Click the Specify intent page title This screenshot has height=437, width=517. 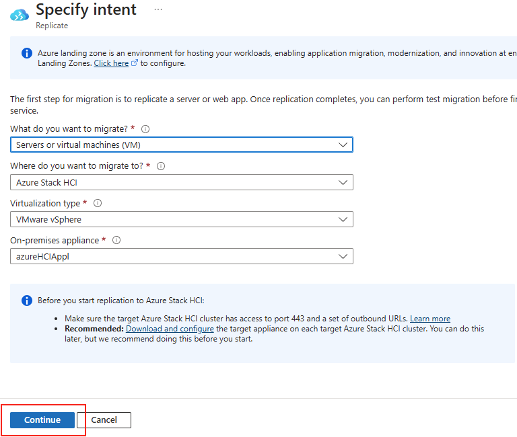point(86,9)
